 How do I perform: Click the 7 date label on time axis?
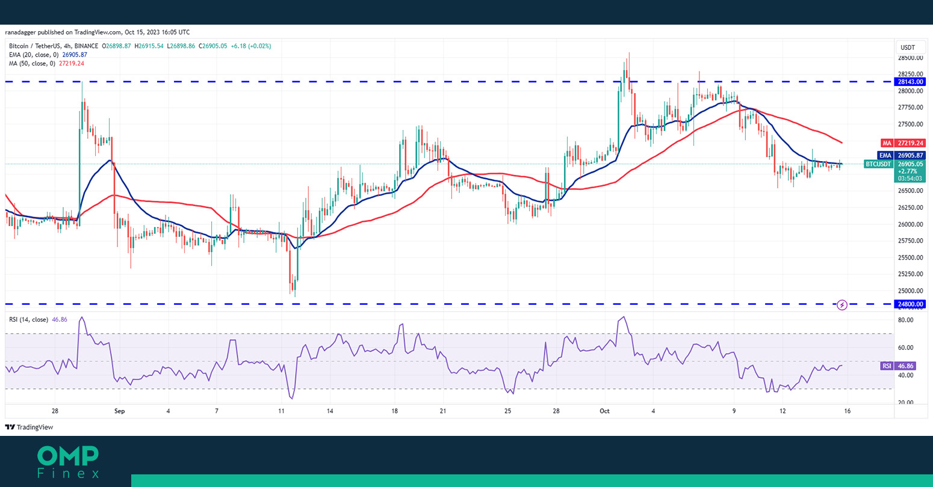(x=217, y=411)
